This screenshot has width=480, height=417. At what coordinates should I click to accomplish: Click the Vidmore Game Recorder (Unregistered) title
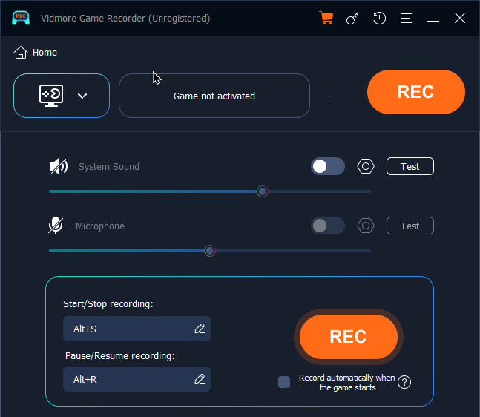(125, 19)
